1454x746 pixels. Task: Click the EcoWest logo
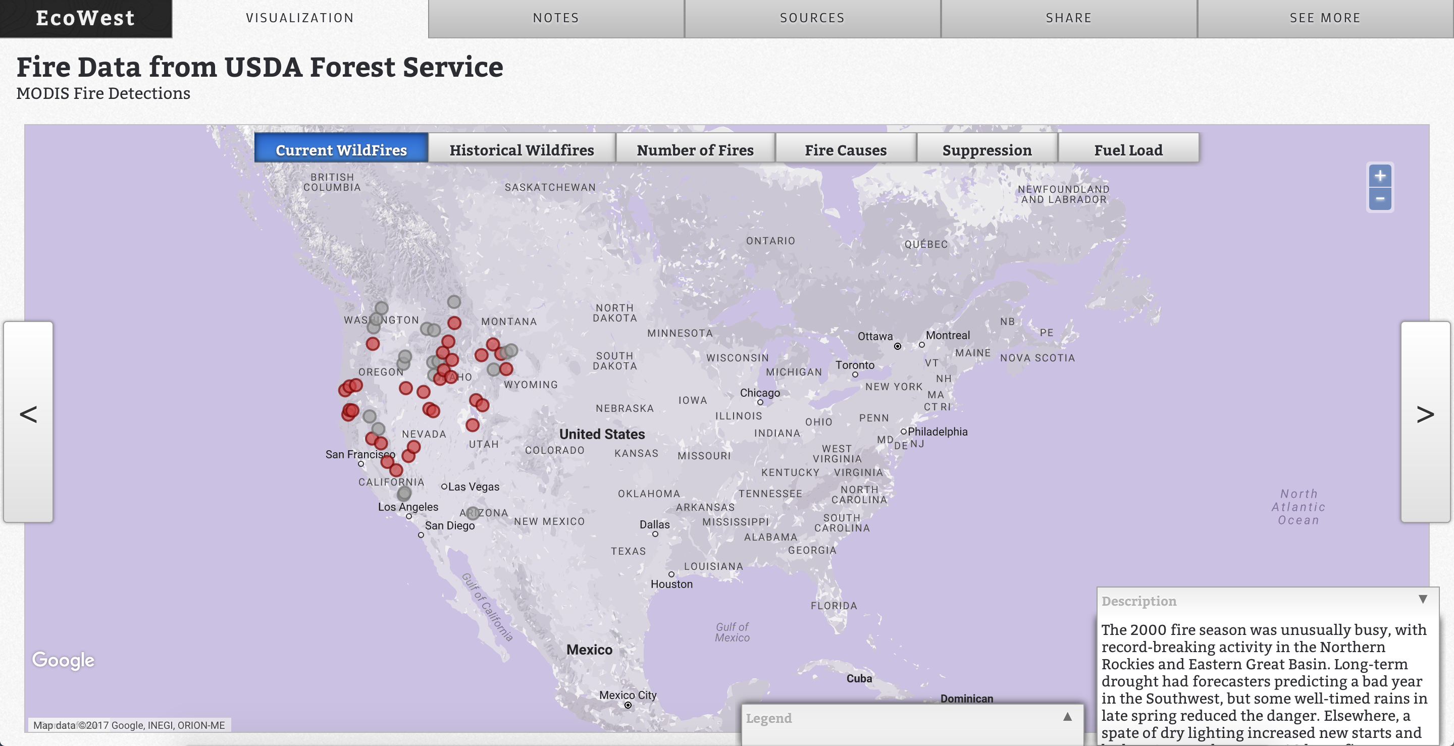86,18
